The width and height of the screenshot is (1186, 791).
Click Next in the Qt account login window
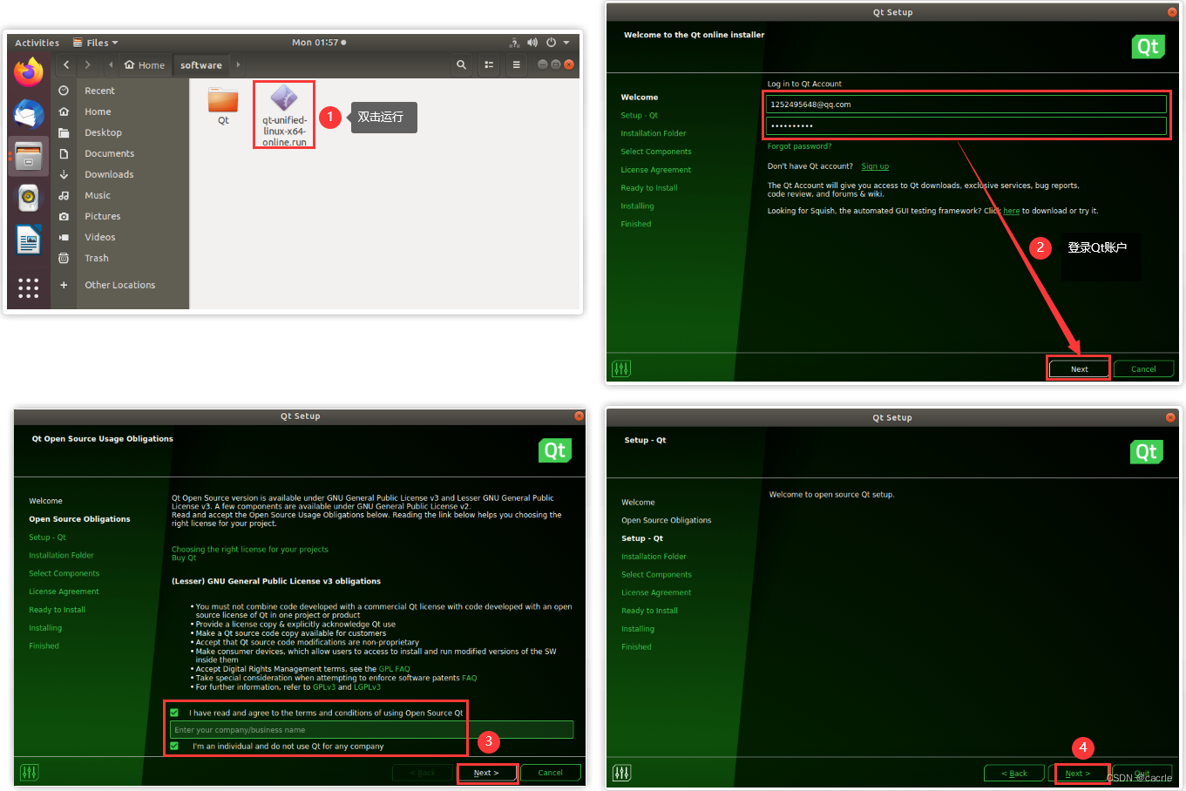(x=1079, y=368)
